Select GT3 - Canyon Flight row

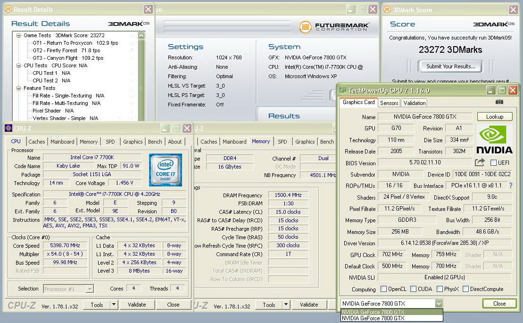[x=68, y=58]
